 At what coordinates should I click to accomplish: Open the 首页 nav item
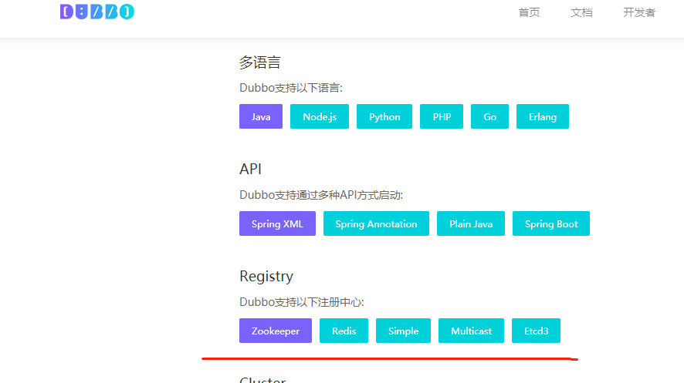[529, 12]
